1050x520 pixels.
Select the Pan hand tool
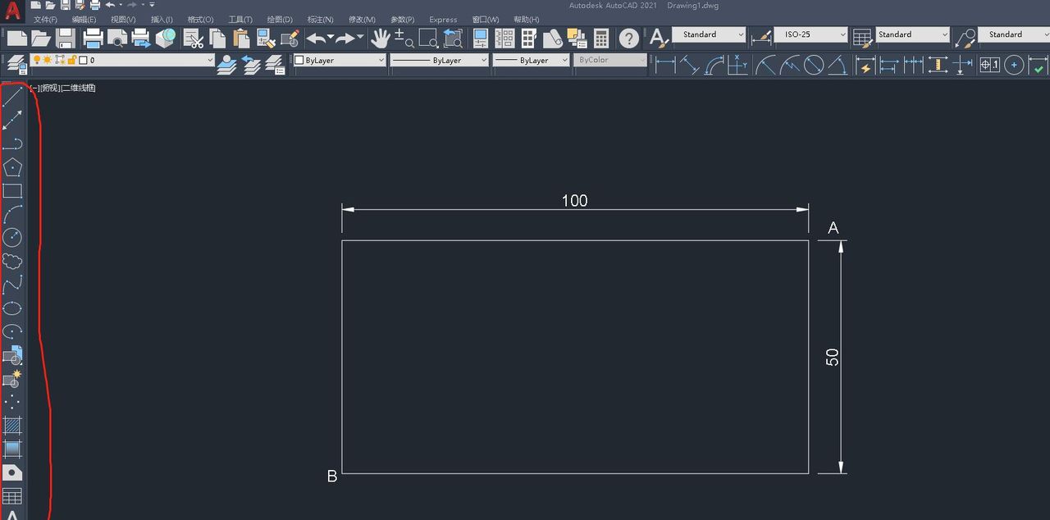coord(380,38)
